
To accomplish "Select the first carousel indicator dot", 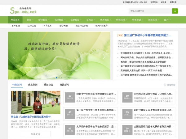I will click(x=56, y=78).
